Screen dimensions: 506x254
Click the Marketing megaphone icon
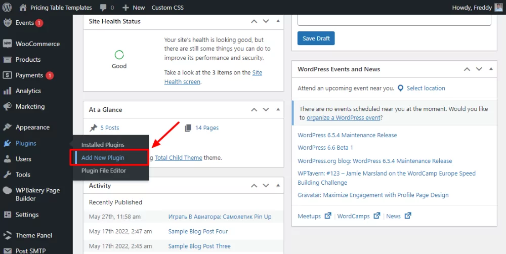click(x=8, y=107)
